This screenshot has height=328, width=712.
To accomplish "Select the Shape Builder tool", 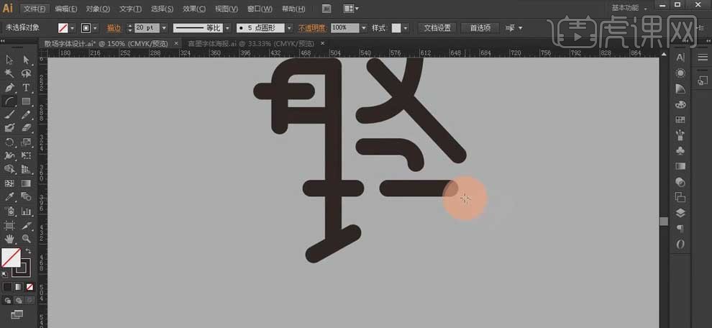I will pos(9,170).
